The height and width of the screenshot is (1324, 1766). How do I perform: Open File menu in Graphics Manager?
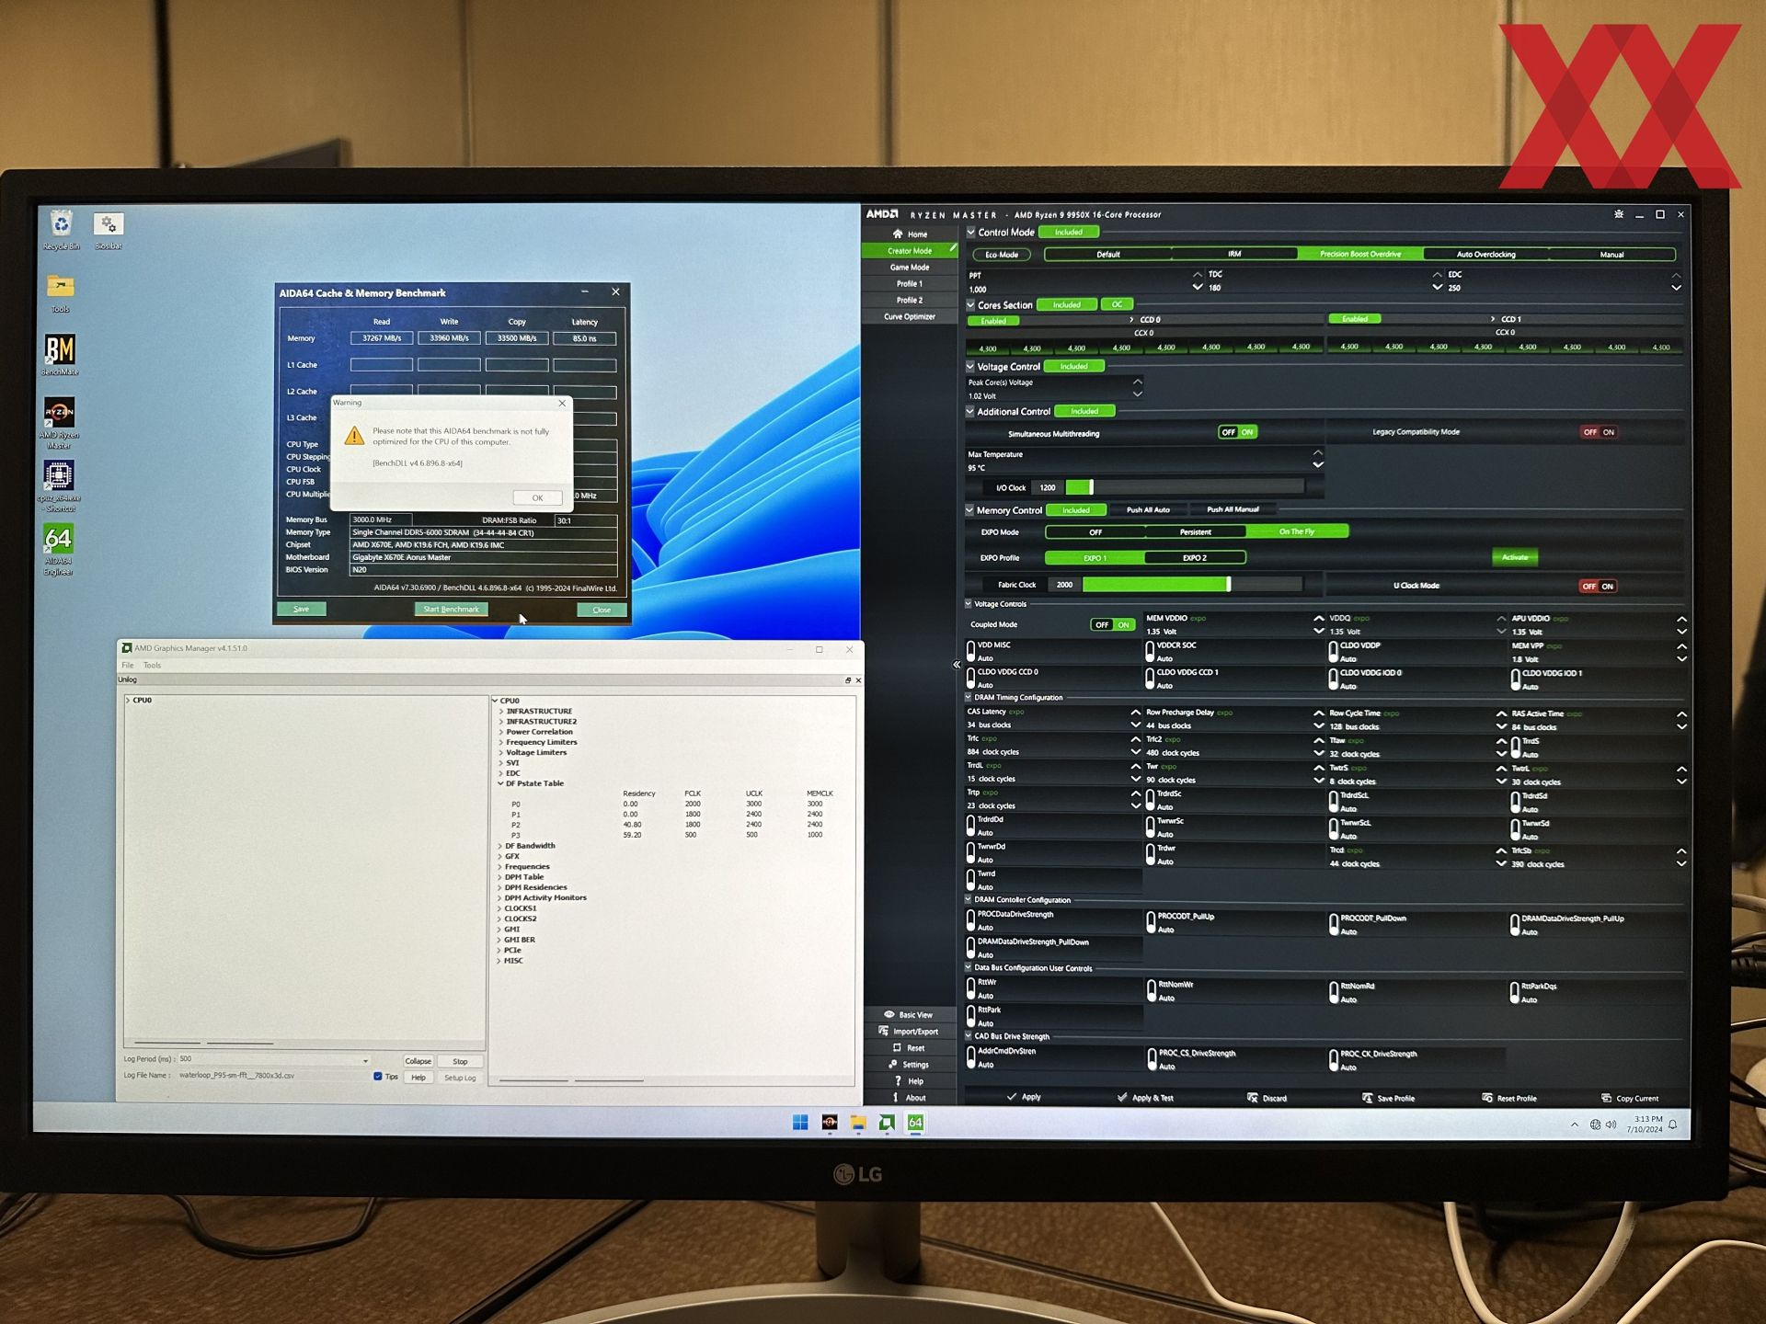[128, 666]
